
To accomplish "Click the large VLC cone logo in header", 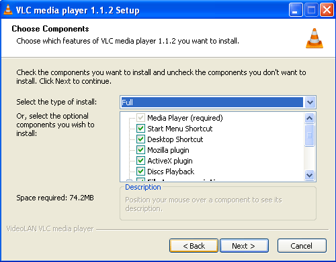I will click(x=314, y=38).
